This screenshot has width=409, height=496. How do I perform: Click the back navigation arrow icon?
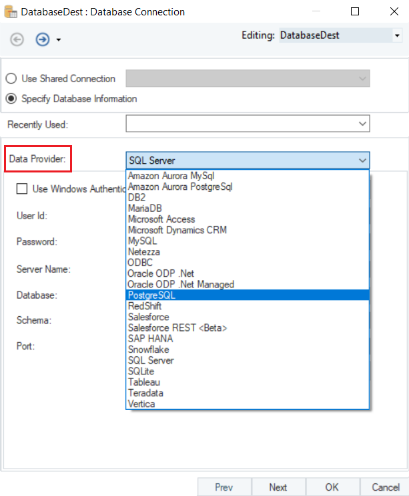(x=17, y=39)
